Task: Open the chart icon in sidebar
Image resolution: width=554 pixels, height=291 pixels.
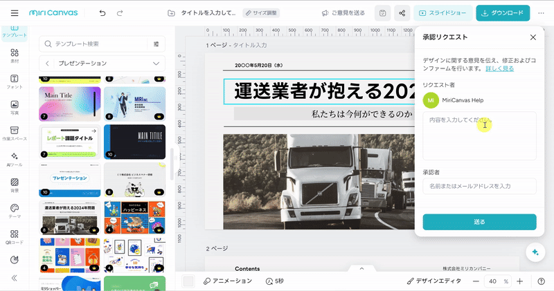Action: click(15, 260)
